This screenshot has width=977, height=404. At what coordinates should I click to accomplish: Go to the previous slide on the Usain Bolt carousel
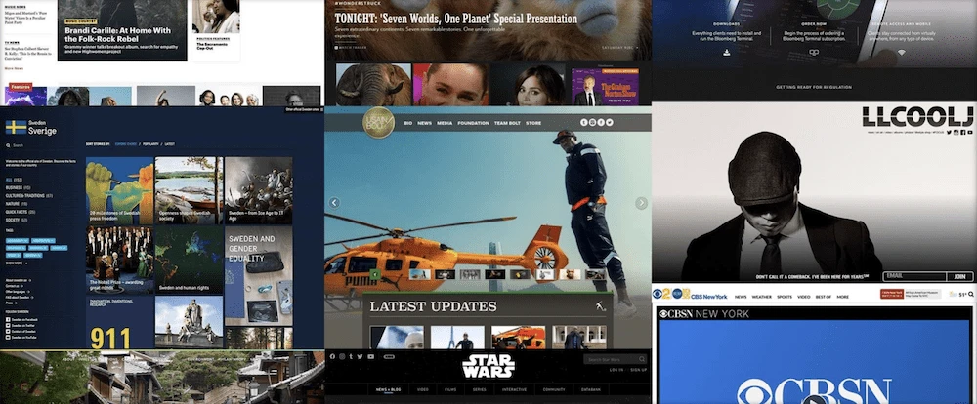pyautogui.click(x=334, y=203)
